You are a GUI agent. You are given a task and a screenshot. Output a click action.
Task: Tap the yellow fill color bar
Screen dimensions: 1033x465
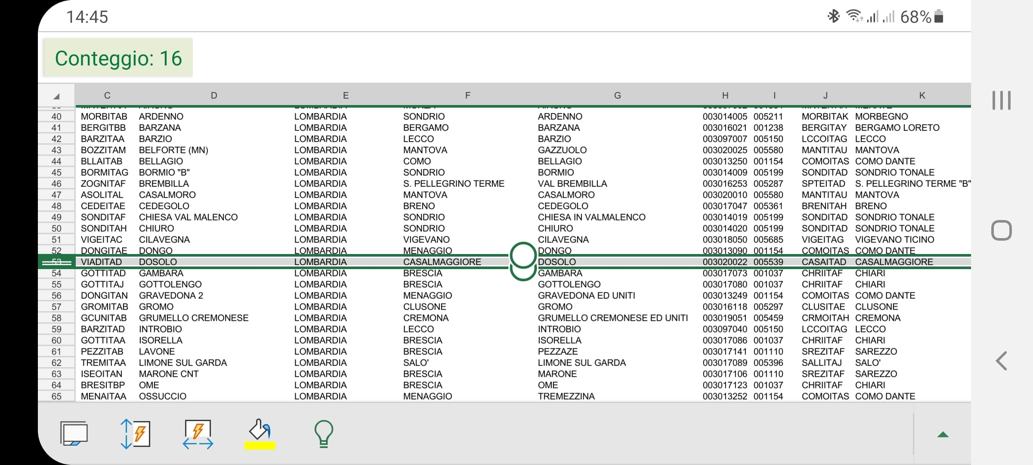260,446
